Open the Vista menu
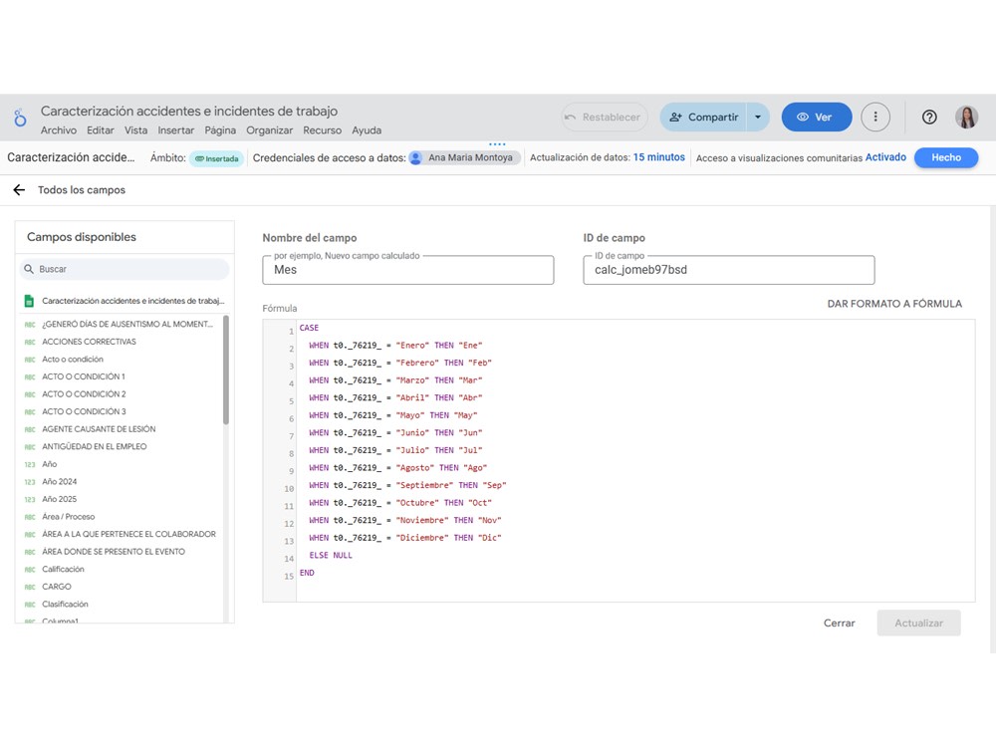 (x=135, y=130)
